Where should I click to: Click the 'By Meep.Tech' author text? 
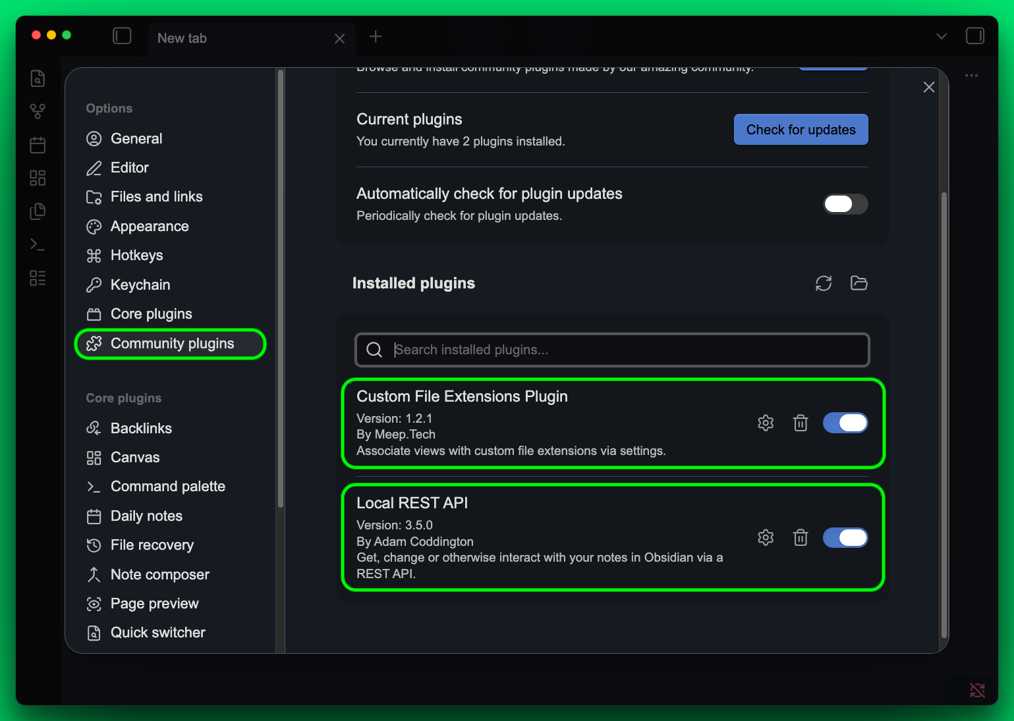[x=396, y=435]
